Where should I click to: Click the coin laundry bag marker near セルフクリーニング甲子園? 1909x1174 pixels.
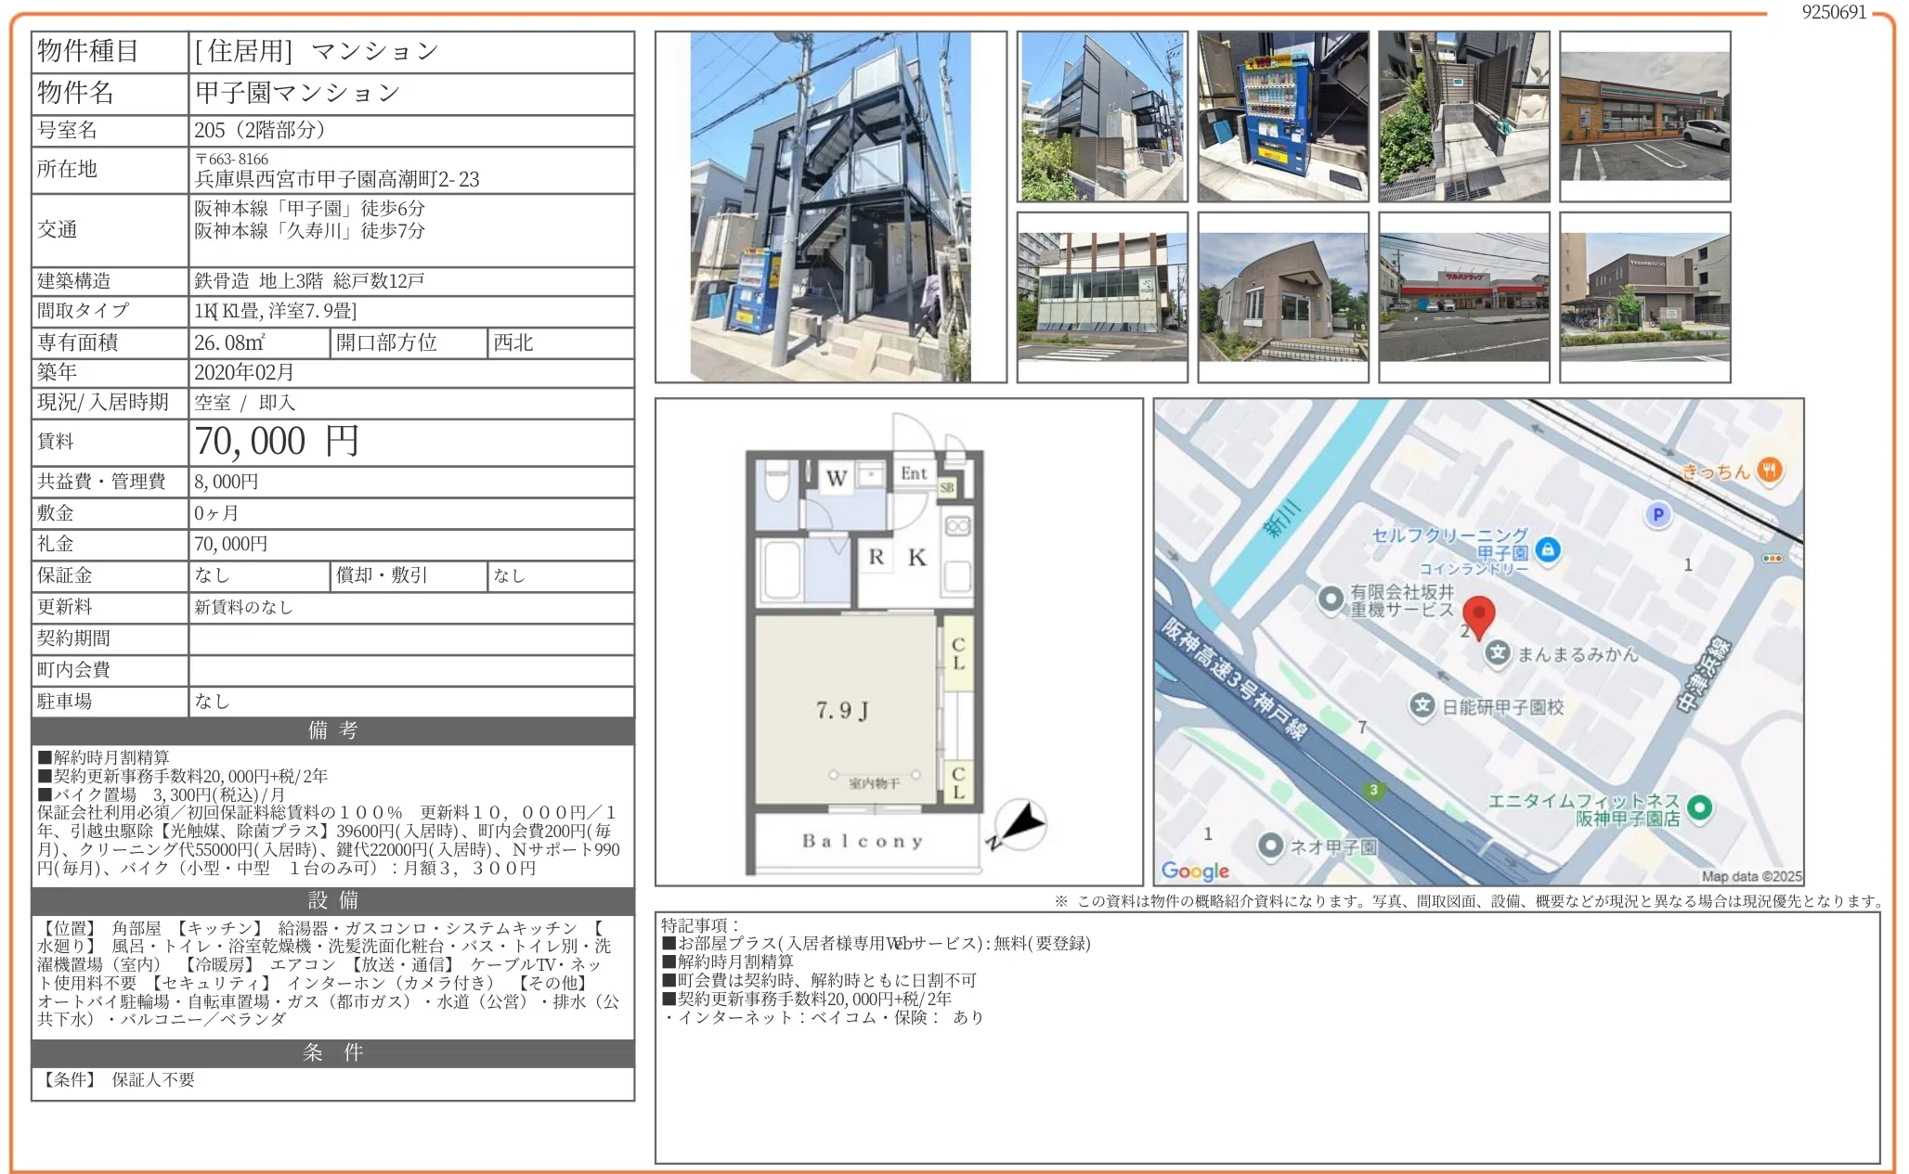click(x=1547, y=550)
